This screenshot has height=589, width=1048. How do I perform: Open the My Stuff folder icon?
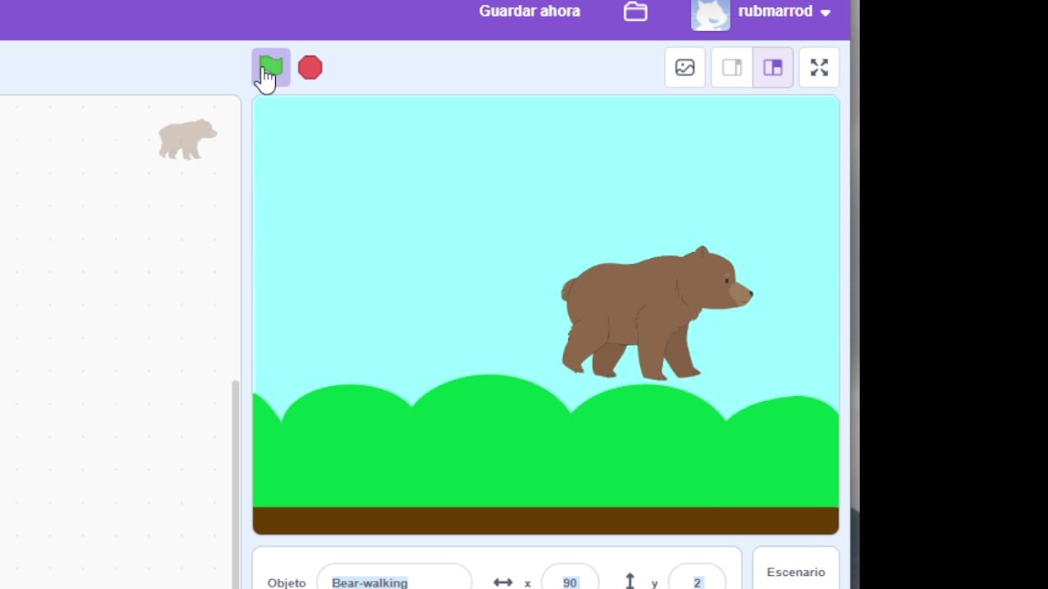(635, 11)
